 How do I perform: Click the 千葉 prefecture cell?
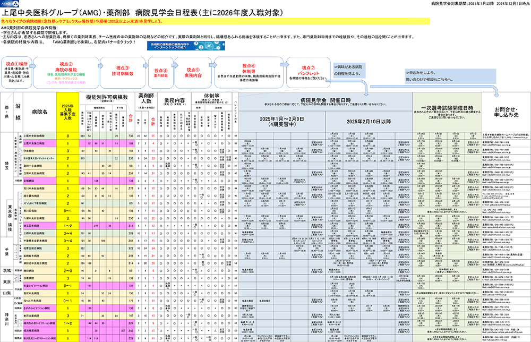6,252
